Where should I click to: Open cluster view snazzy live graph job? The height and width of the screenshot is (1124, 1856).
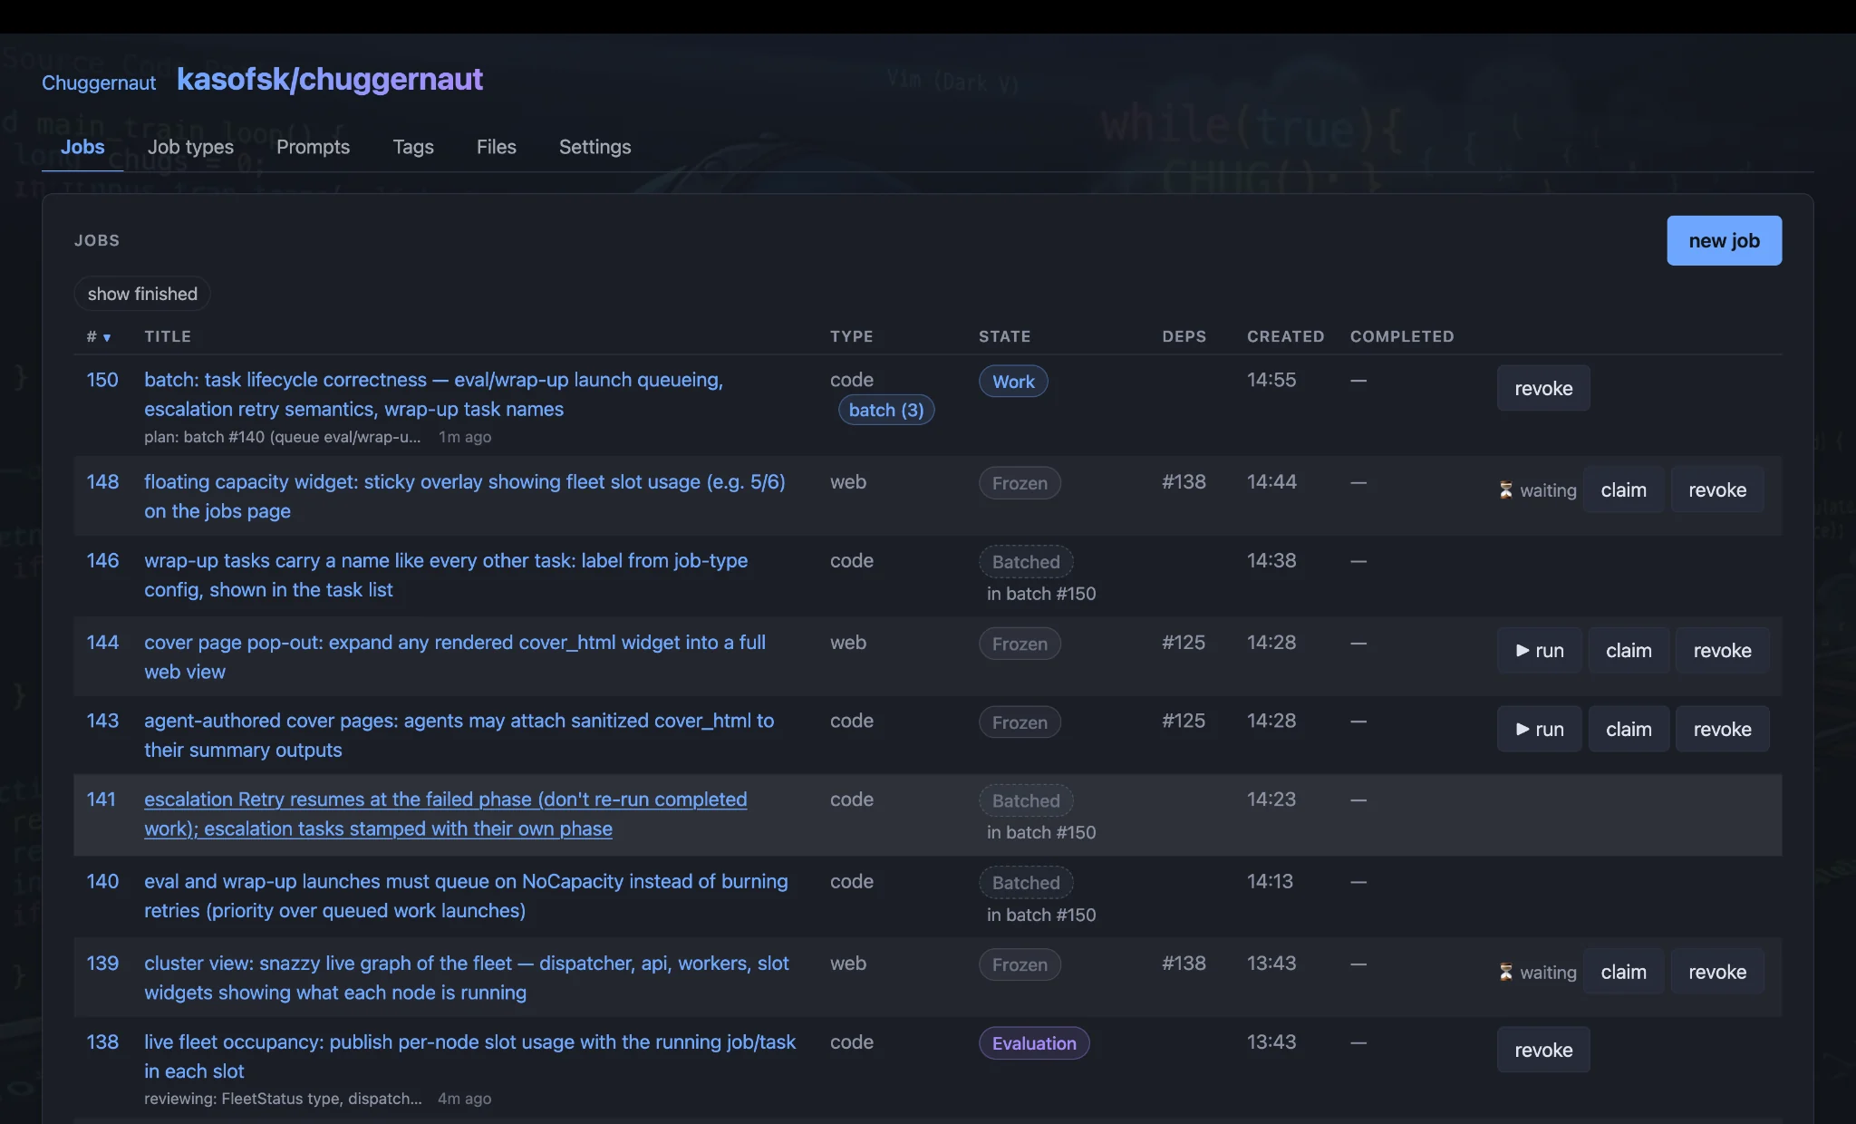467,978
